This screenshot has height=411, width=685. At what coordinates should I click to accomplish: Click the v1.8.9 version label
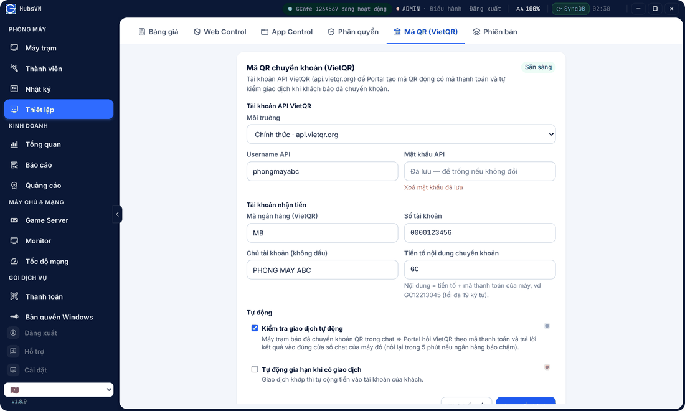point(19,402)
